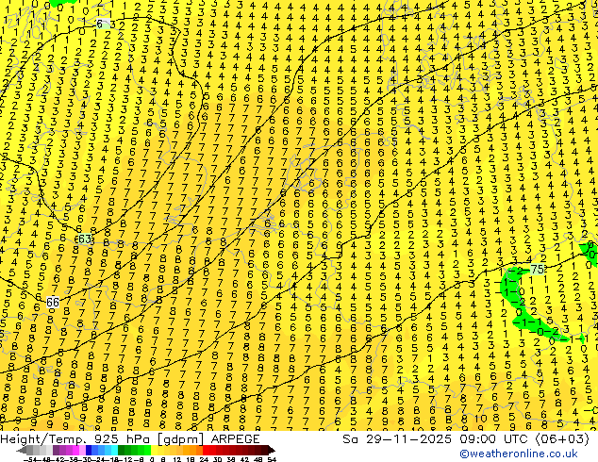Click the dark green -12 segment in legend

tap(122, 451)
